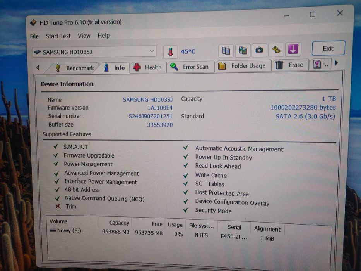Click the red X beside Trim

pos(58,206)
